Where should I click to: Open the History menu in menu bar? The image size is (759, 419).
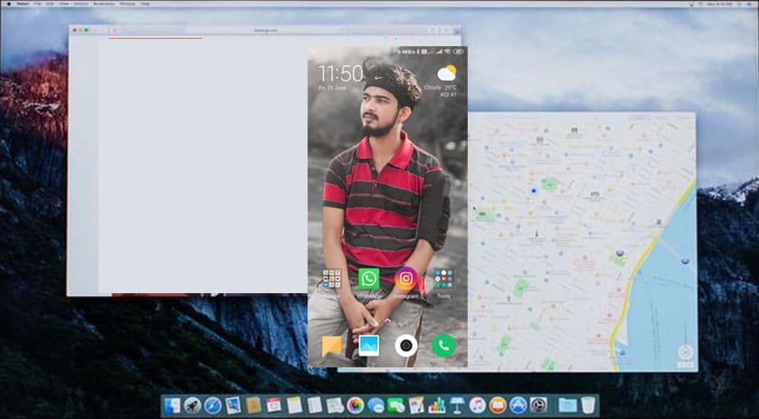pos(81,4)
